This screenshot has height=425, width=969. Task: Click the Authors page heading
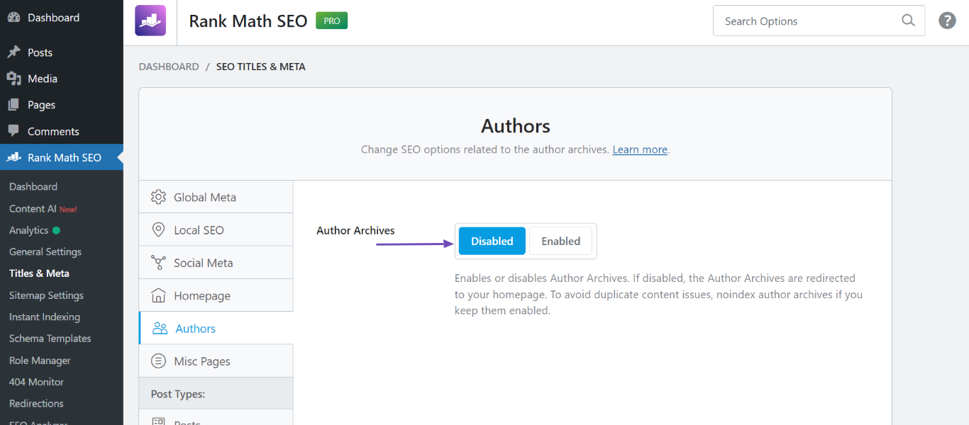click(516, 126)
